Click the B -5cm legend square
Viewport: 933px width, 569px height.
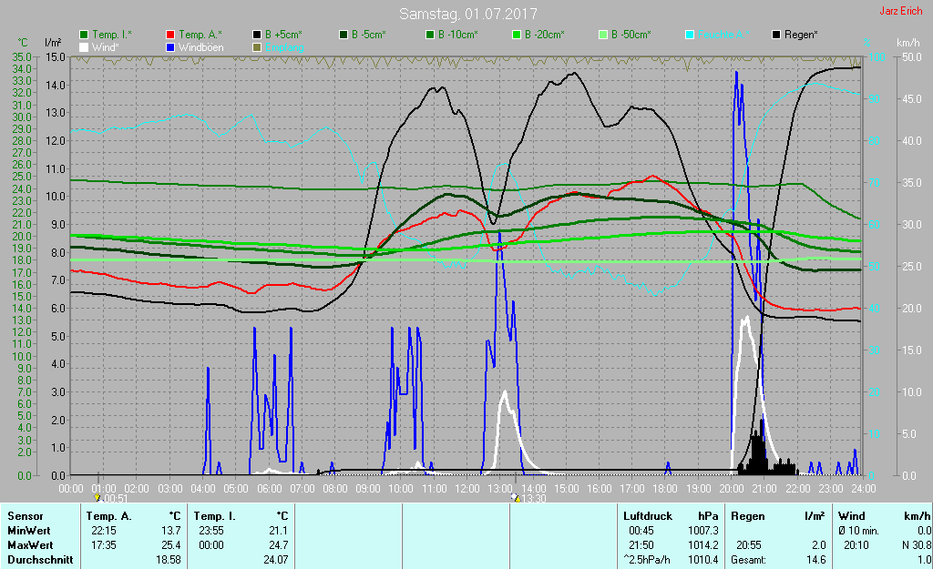345,35
